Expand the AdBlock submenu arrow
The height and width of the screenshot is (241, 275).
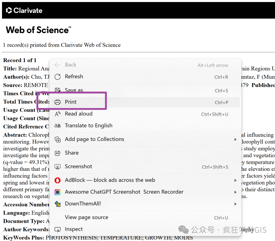[x=235, y=180]
